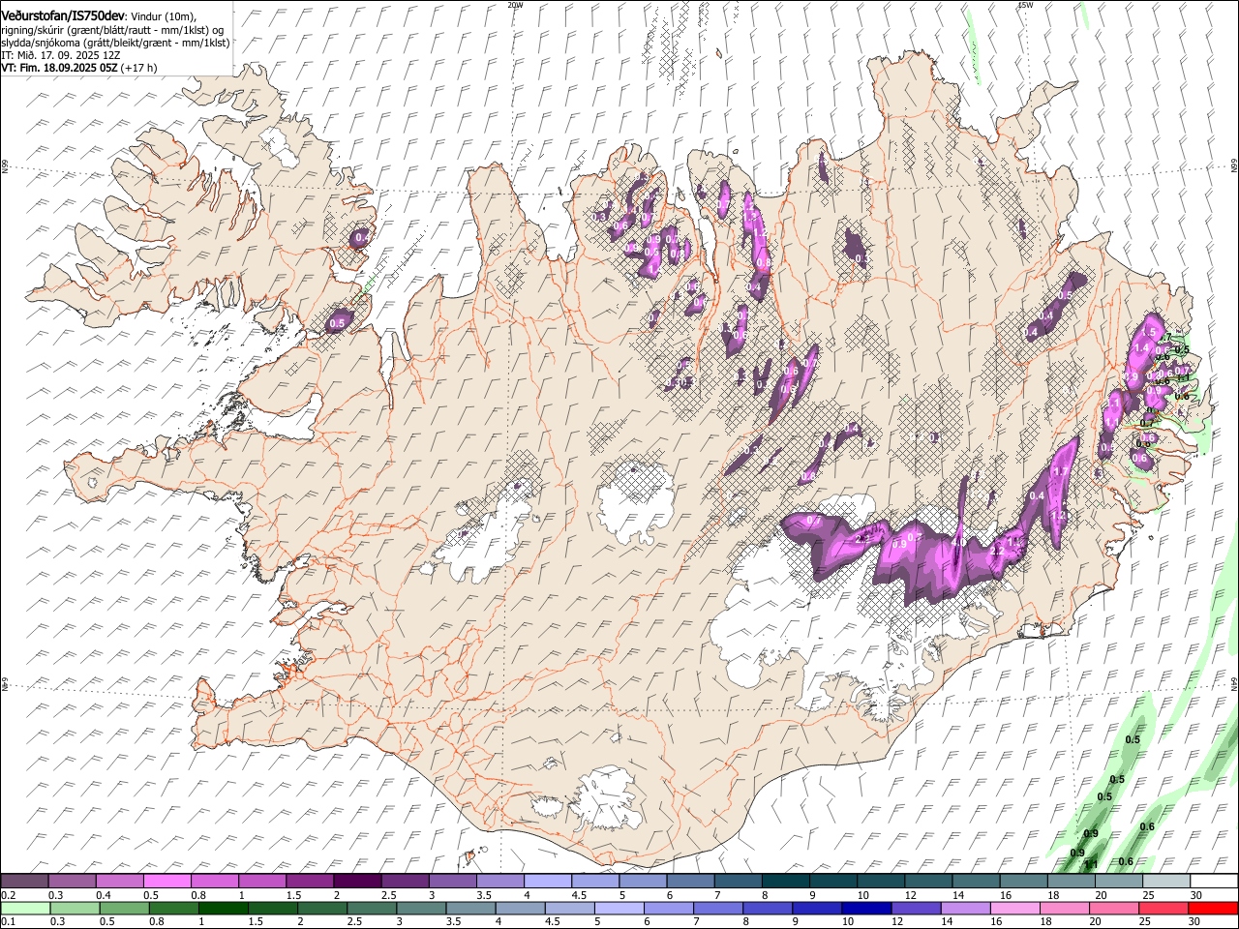Click the '25' label in the lower legend
Screen dimensions: 1239x929
(1144, 921)
